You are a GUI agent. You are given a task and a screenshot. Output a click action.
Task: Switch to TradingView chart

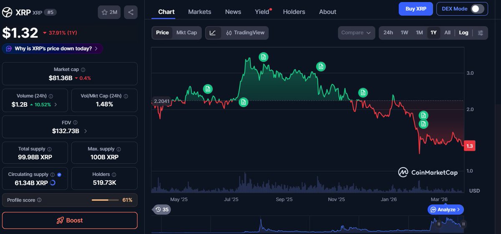(x=245, y=33)
